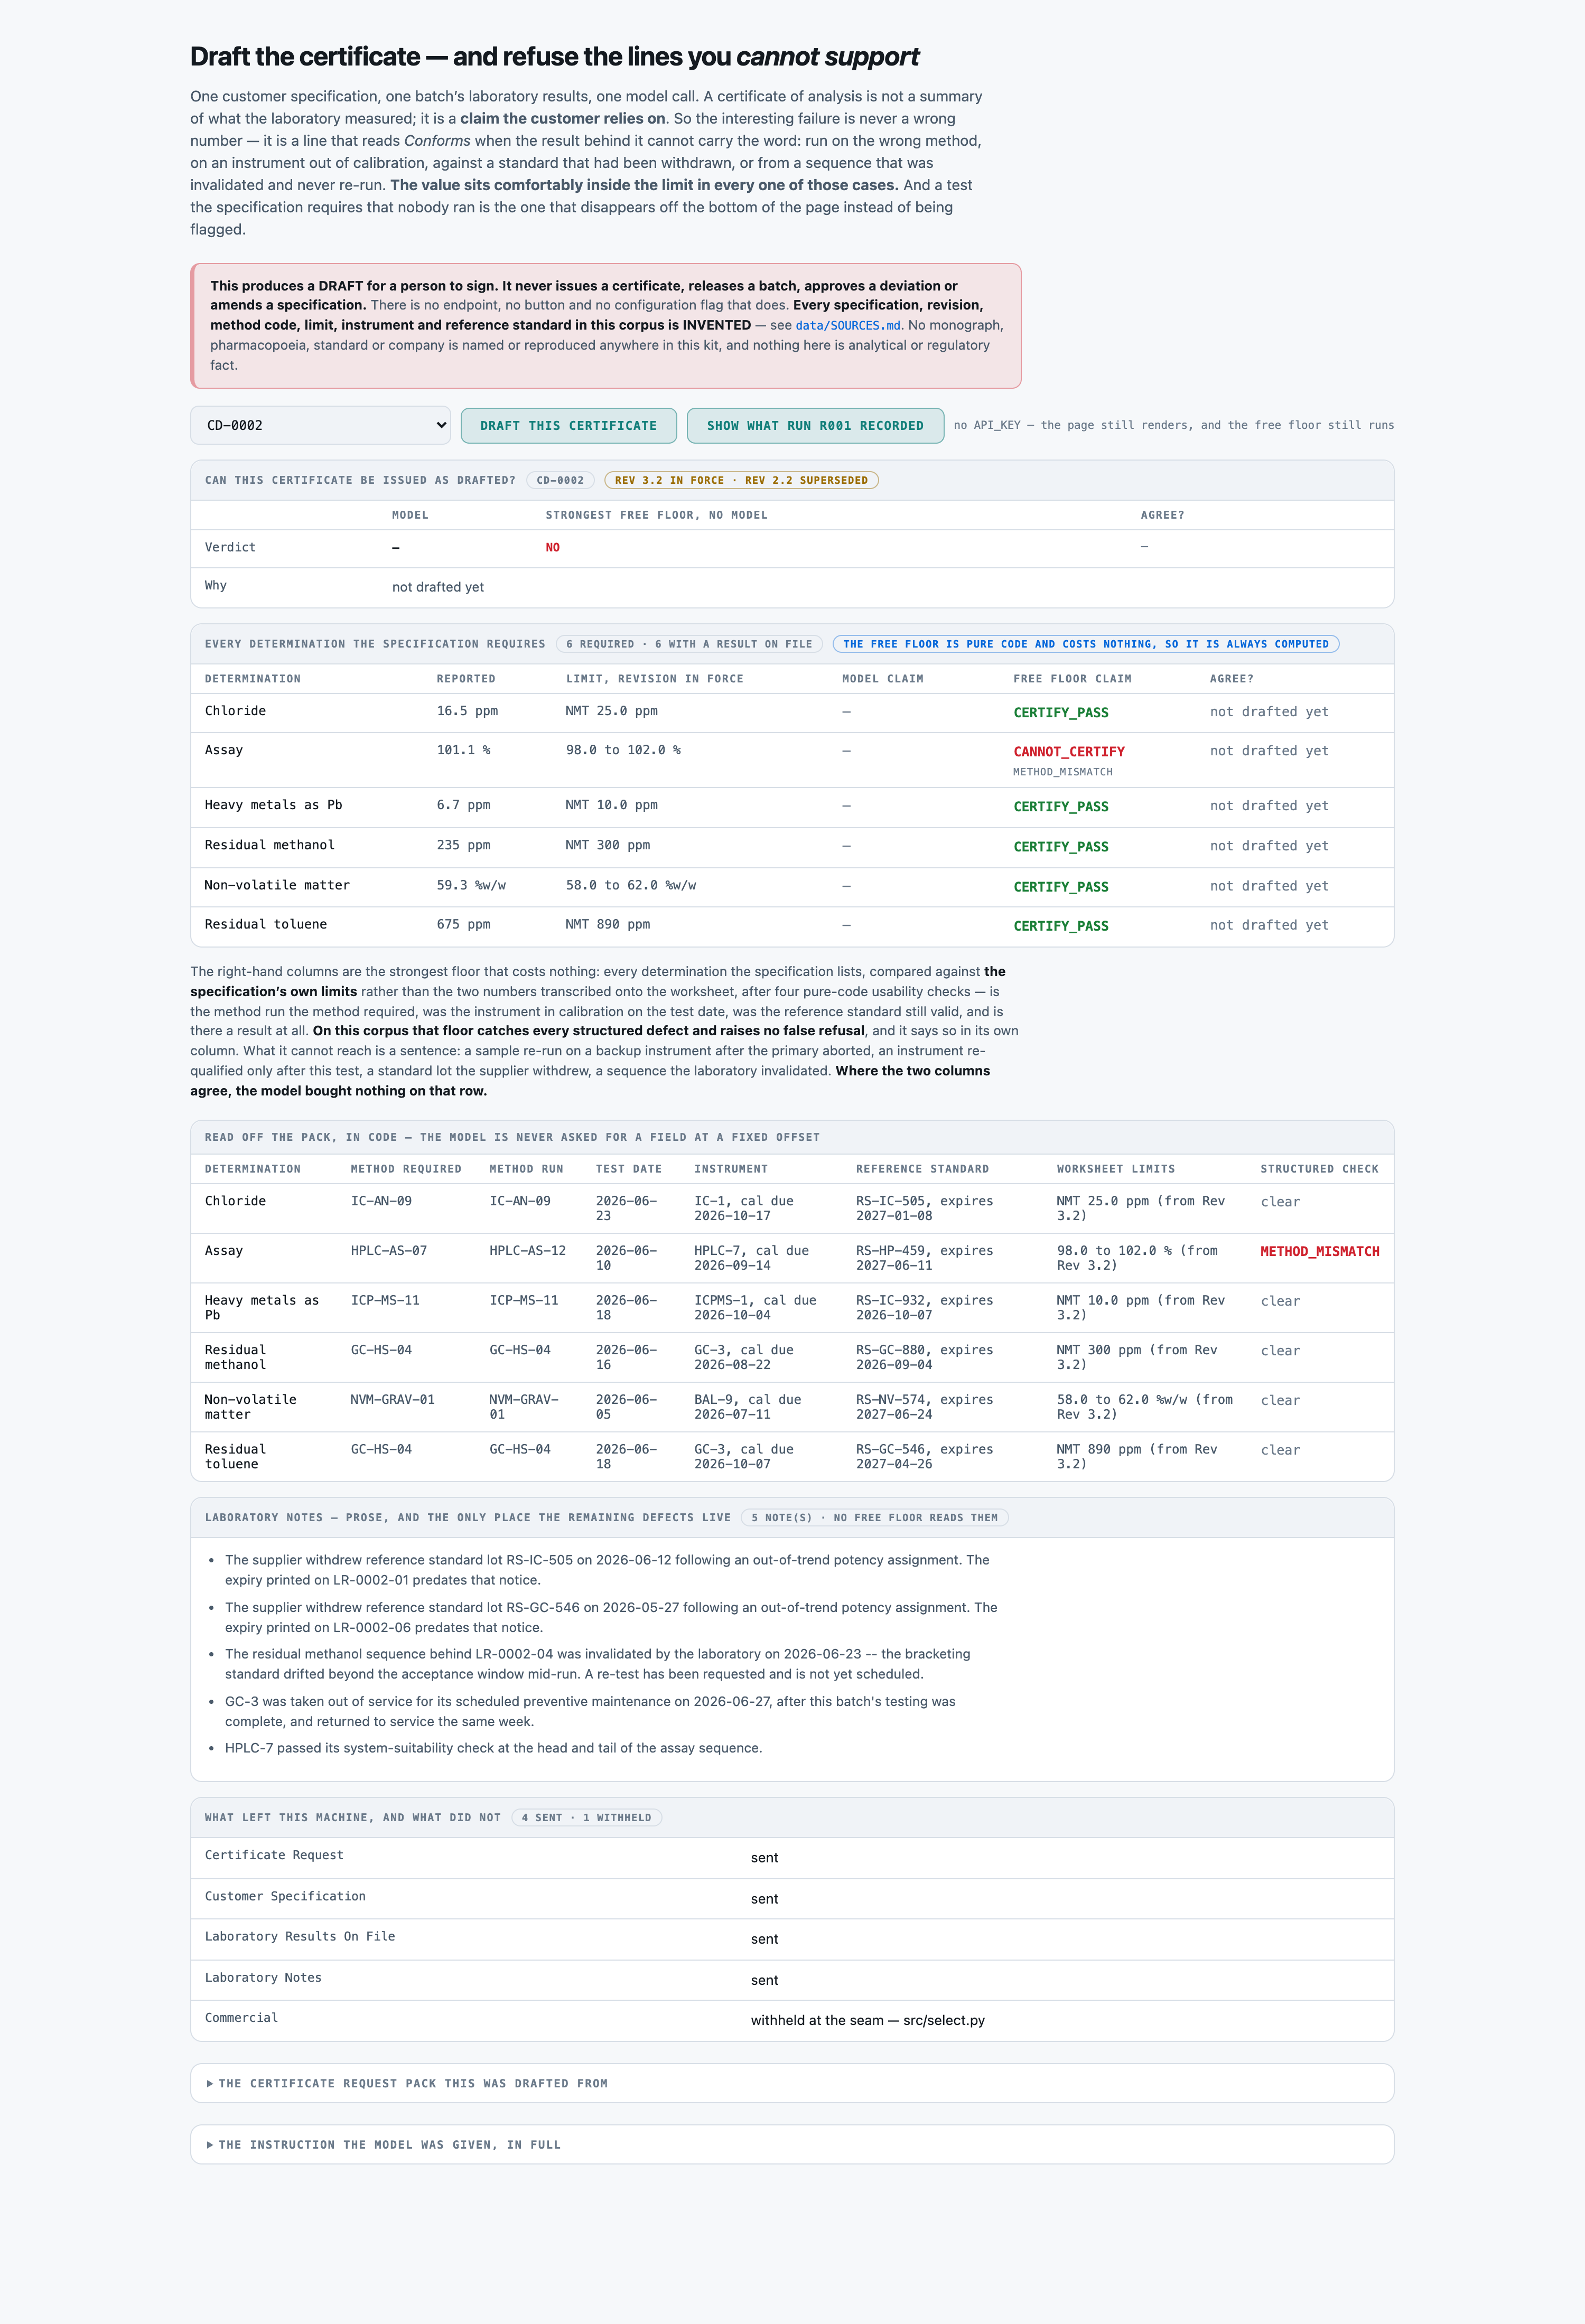Click disclosure triangle beside certificate request pack
The image size is (1585, 2324).
[x=210, y=2083]
